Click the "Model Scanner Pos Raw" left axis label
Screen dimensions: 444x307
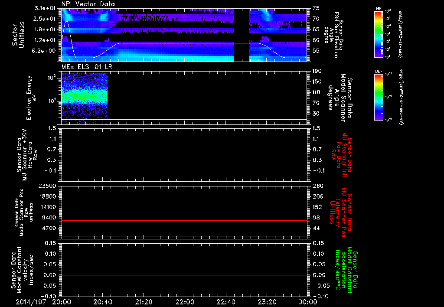pos(24,212)
